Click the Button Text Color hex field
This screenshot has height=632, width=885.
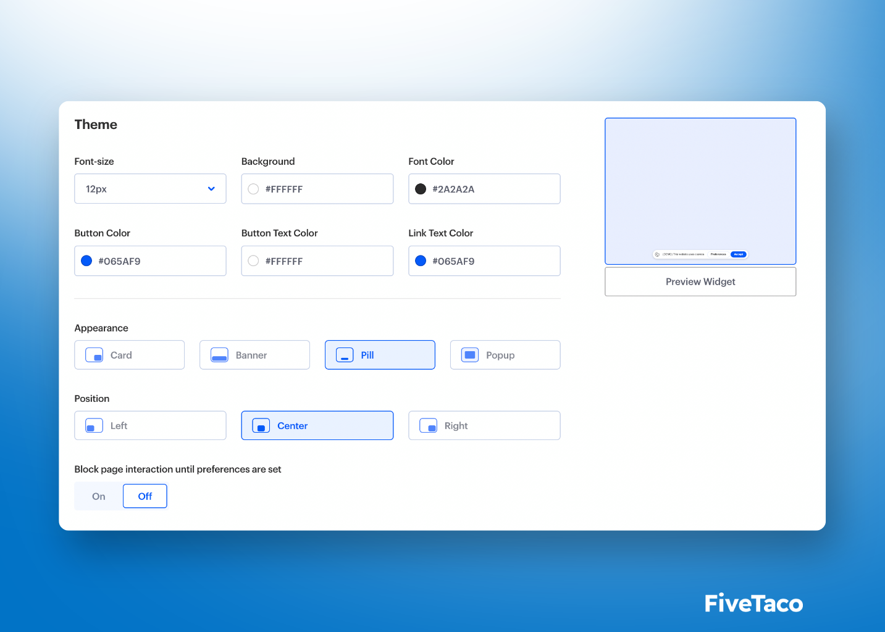(x=317, y=261)
